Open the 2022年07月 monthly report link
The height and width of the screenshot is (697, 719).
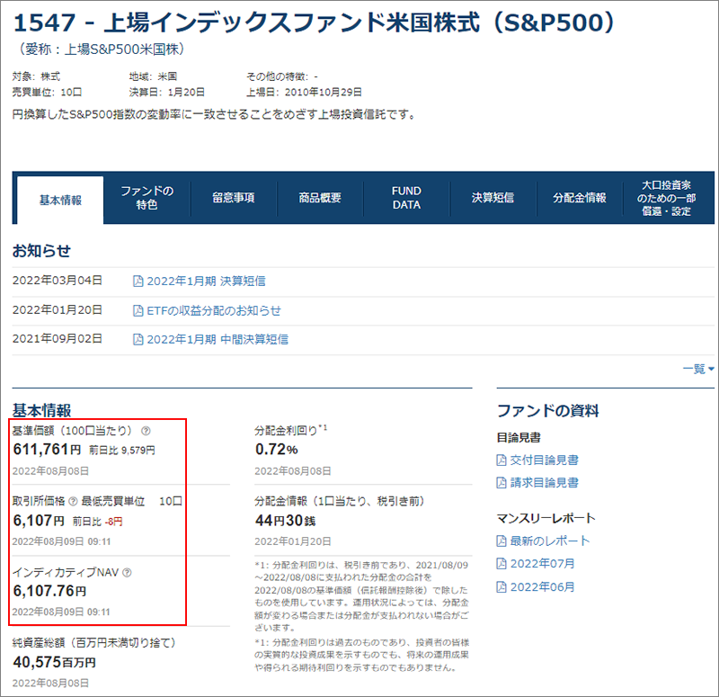(x=543, y=564)
